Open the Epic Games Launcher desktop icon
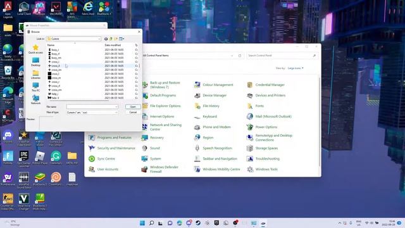Screen dimensions: 405x228 24,158
